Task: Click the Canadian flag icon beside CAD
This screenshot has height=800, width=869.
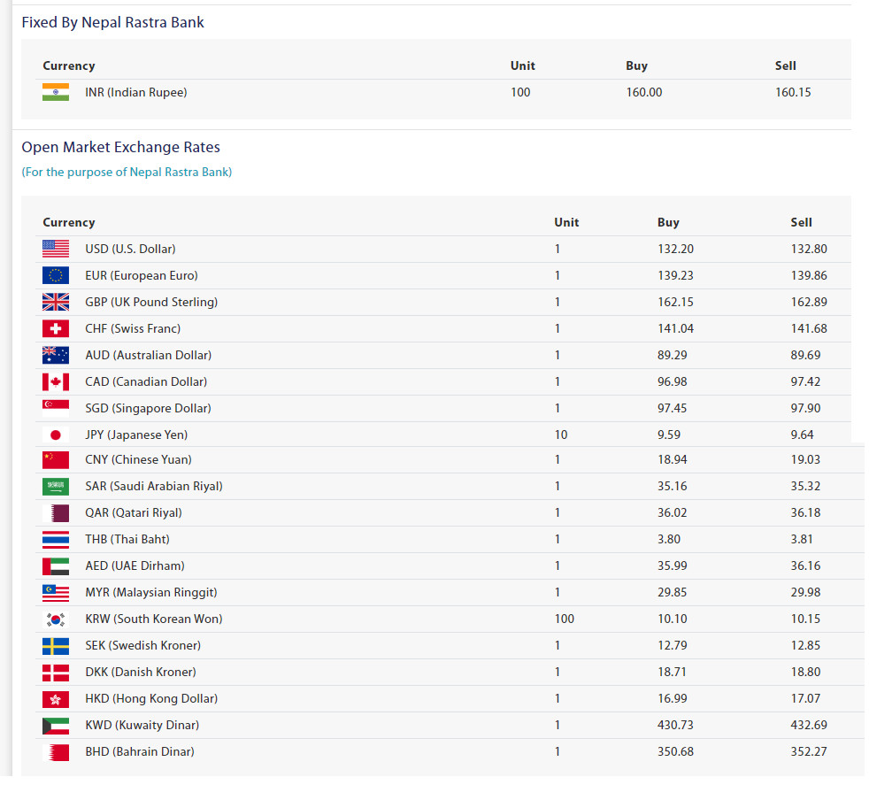Action: [56, 382]
